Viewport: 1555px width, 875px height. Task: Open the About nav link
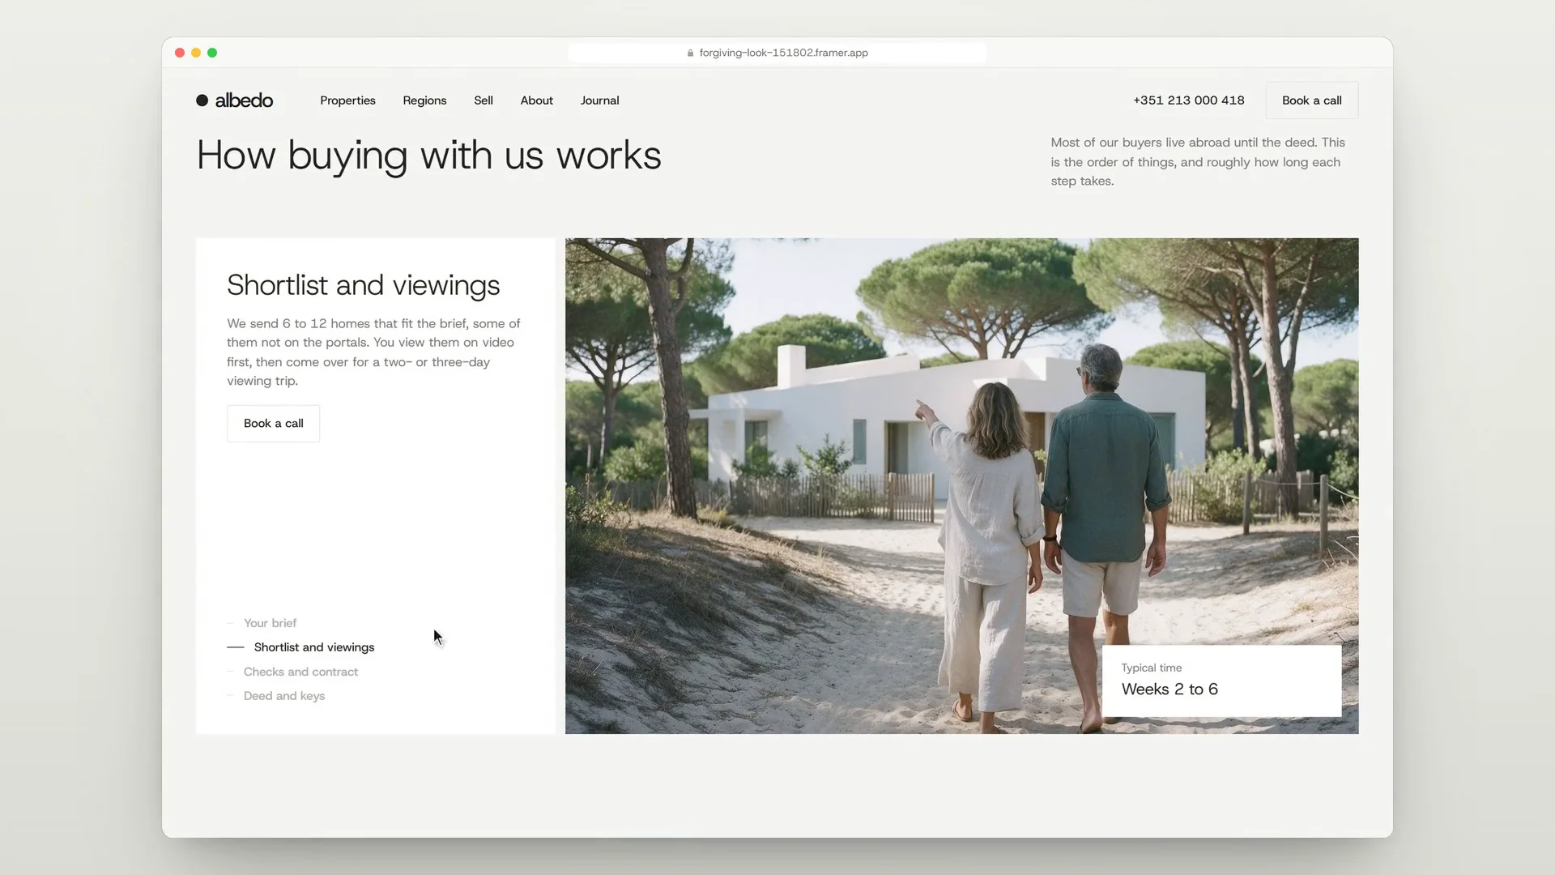click(536, 100)
